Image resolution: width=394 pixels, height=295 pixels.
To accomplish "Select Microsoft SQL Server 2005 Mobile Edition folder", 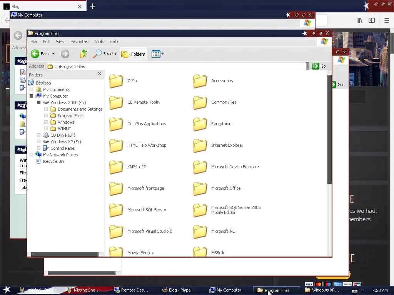I will coord(200,210).
